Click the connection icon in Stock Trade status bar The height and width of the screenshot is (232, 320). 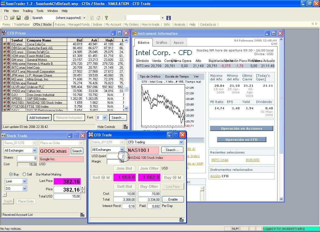tap(82, 215)
